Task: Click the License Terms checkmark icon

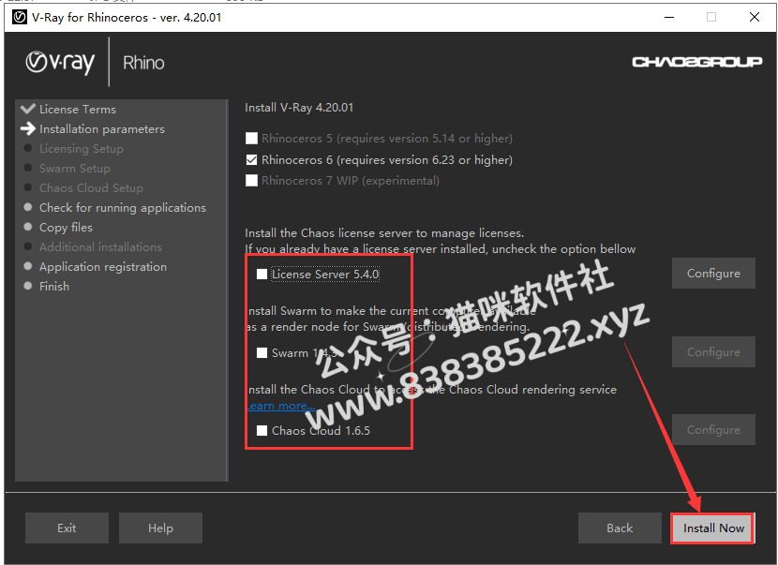Action: click(28, 109)
